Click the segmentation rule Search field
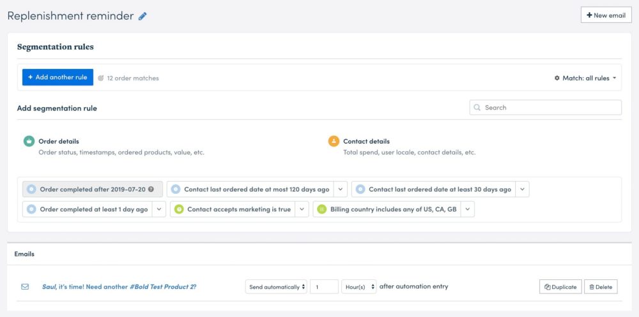Screen dimensions: 639x317 545,107
